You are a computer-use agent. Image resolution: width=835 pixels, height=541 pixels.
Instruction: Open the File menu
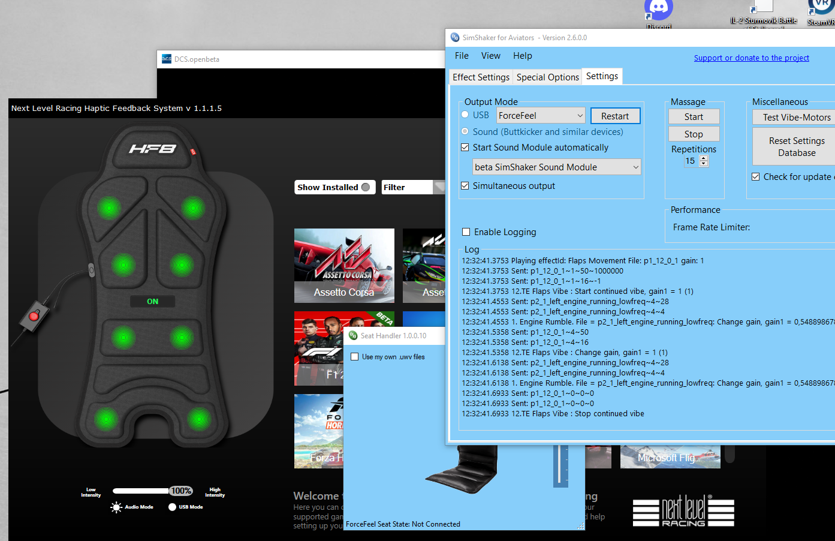pyautogui.click(x=462, y=56)
